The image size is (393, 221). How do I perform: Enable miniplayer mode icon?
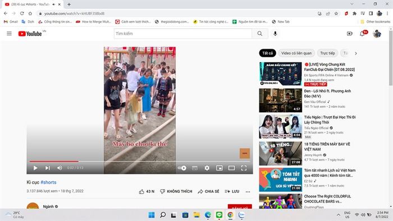pos(220,168)
